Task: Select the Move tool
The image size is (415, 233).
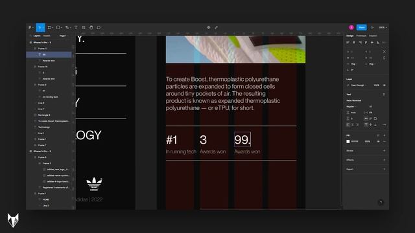Action: coord(40,27)
